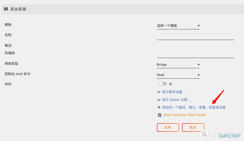Open the Shell console command dropdown
Image resolution: width=244 pixels, height=141 pixels.
[x=178, y=75]
